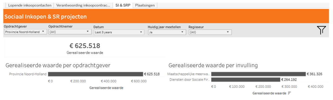Open the Verantwoording inkoopcontracten tab
The image size is (333, 100).
[x=83, y=5]
